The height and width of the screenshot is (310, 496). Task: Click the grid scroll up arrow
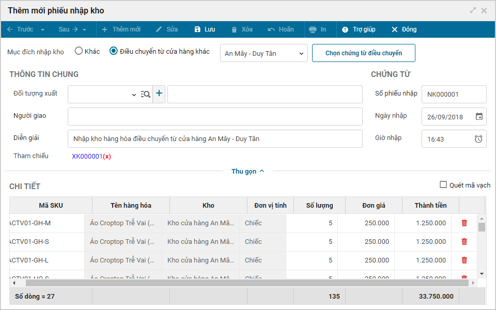(x=482, y=218)
